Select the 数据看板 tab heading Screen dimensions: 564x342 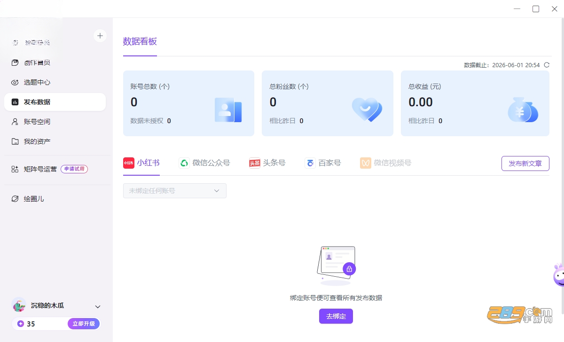click(140, 41)
